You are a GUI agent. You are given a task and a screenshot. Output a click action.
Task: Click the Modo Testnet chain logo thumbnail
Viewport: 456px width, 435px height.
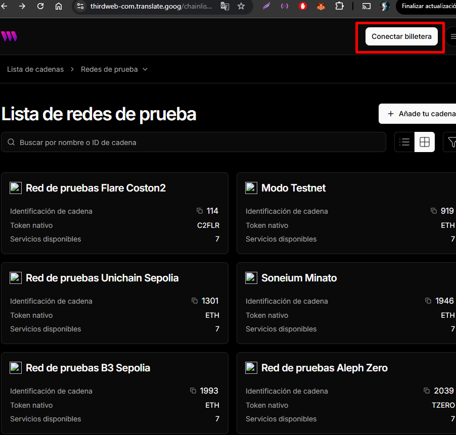coord(251,188)
